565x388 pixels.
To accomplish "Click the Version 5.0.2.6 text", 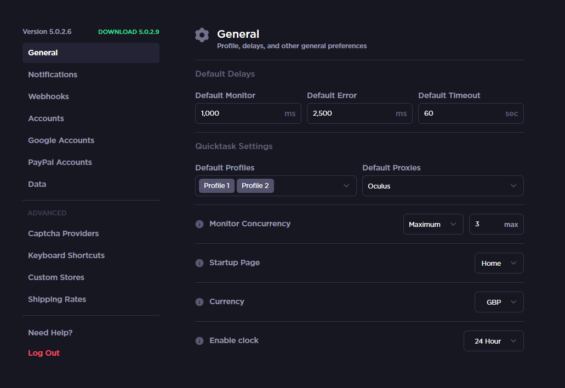I will [47, 32].
